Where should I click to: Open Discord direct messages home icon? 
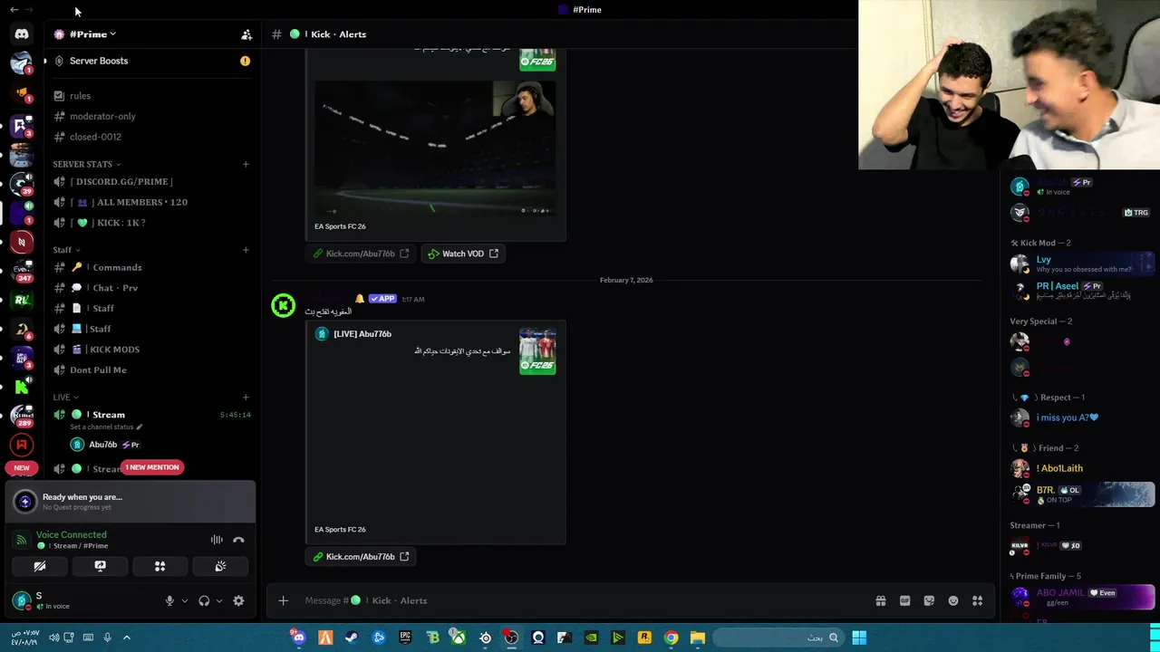[x=22, y=34]
